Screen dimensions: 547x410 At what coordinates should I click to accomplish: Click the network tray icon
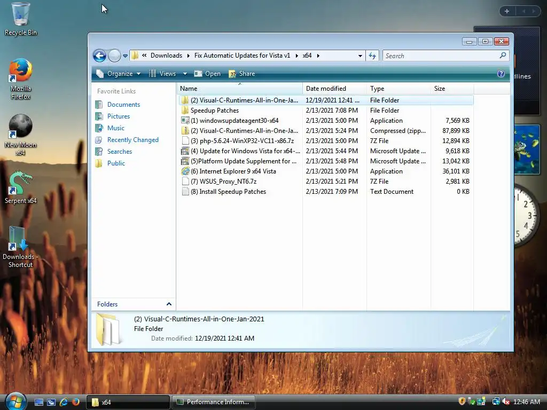click(x=496, y=401)
